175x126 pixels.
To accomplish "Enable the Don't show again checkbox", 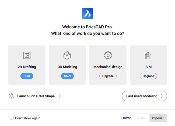I will click(12, 118).
